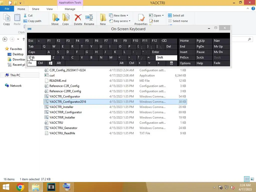The image size is (256, 192).
Task: Select the README.md file
Action: (x=115, y=81)
